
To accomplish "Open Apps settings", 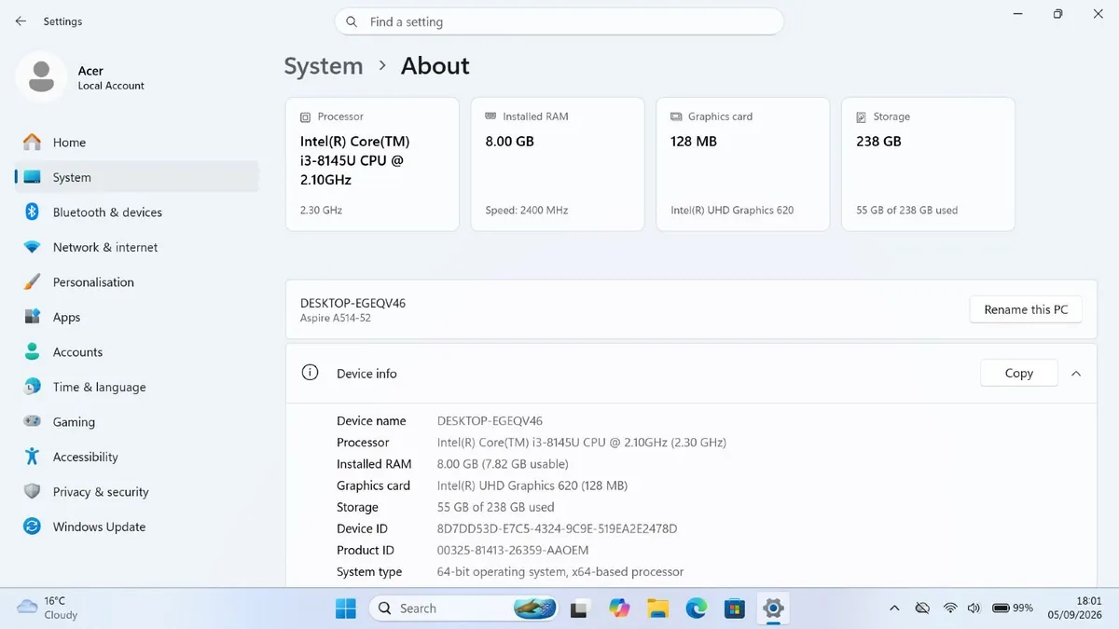I will pyautogui.click(x=137, y=317).
